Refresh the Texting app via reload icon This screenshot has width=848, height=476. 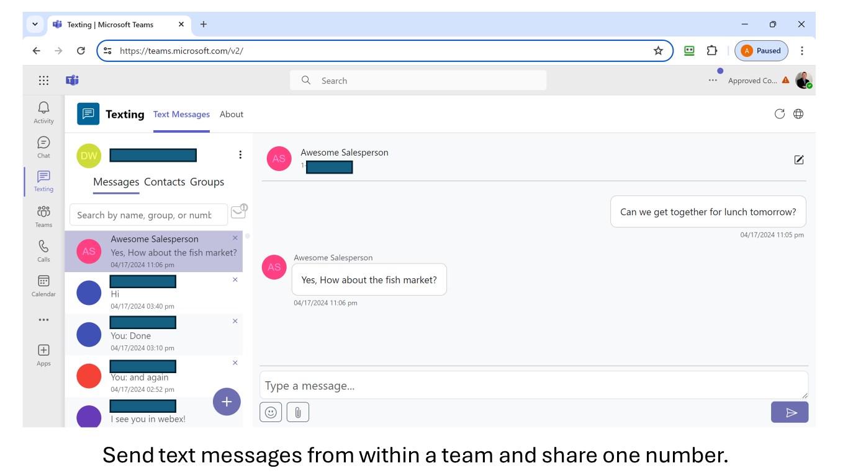pyautogui.click(x=780, y=113)
